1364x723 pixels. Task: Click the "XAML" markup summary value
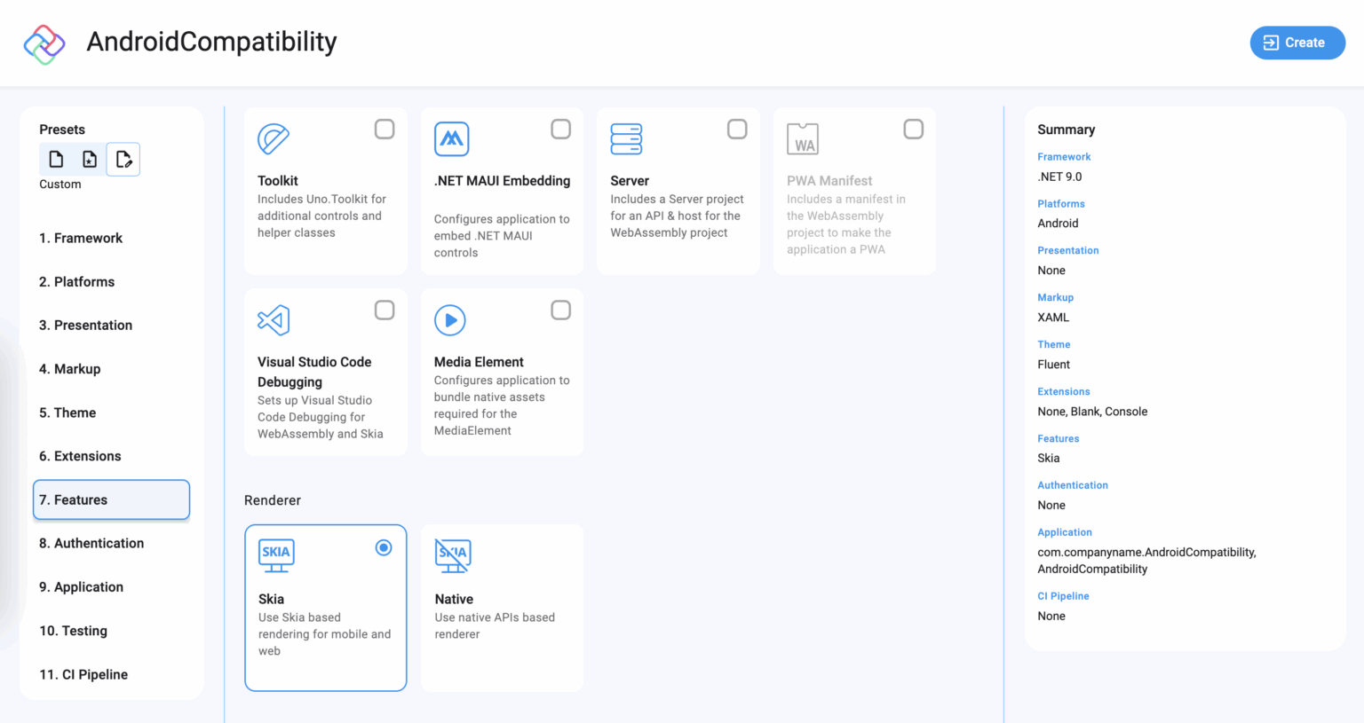tap(1053, 318)
